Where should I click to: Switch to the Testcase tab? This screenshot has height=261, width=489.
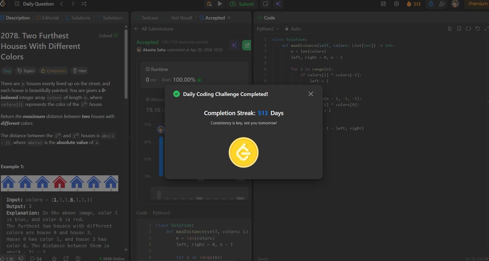148,18
